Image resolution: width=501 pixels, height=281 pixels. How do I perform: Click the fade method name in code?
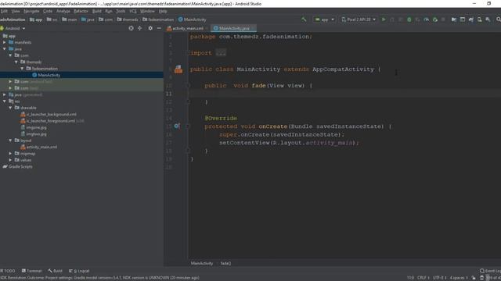(258, 85)
